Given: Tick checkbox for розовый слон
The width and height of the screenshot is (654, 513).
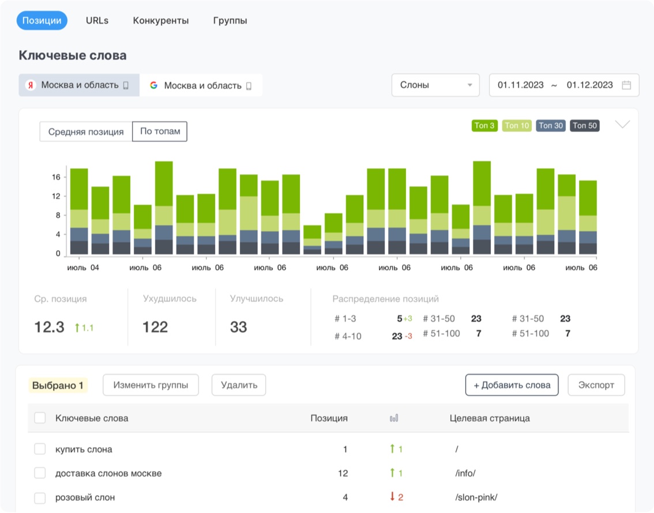Looking at the screenshot, I should 40,497.
